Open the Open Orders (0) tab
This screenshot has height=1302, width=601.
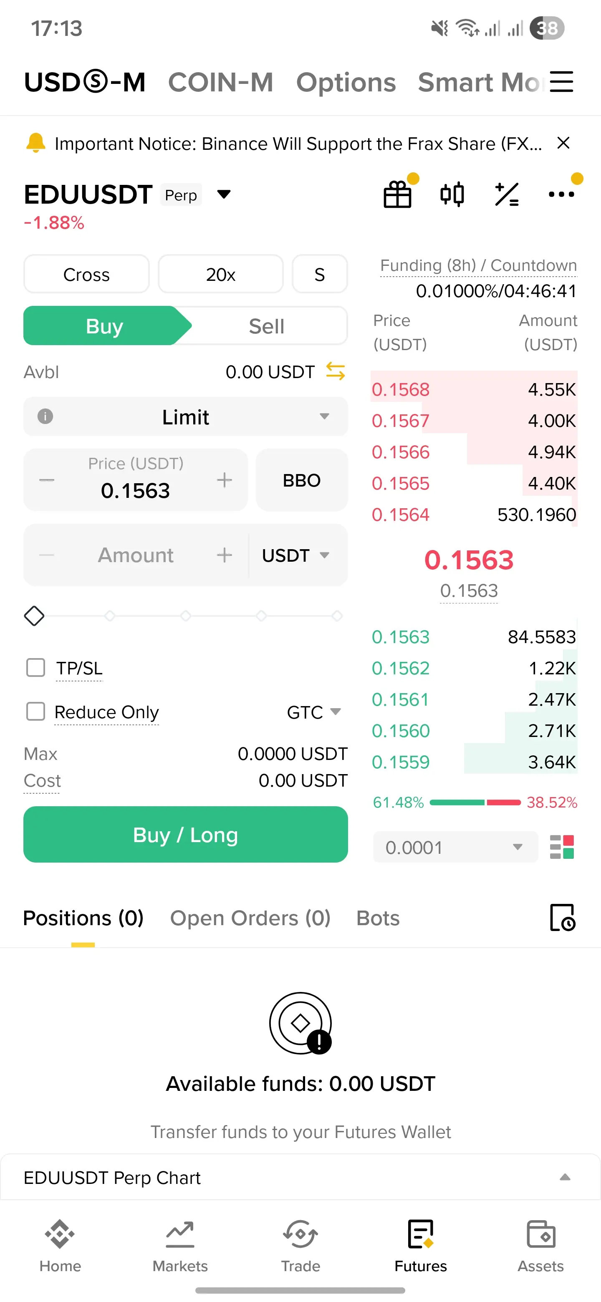point(250,918)
